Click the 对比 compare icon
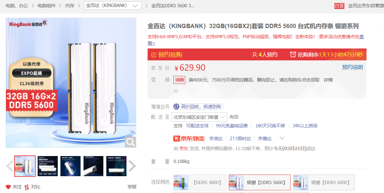 coord(27,187)
